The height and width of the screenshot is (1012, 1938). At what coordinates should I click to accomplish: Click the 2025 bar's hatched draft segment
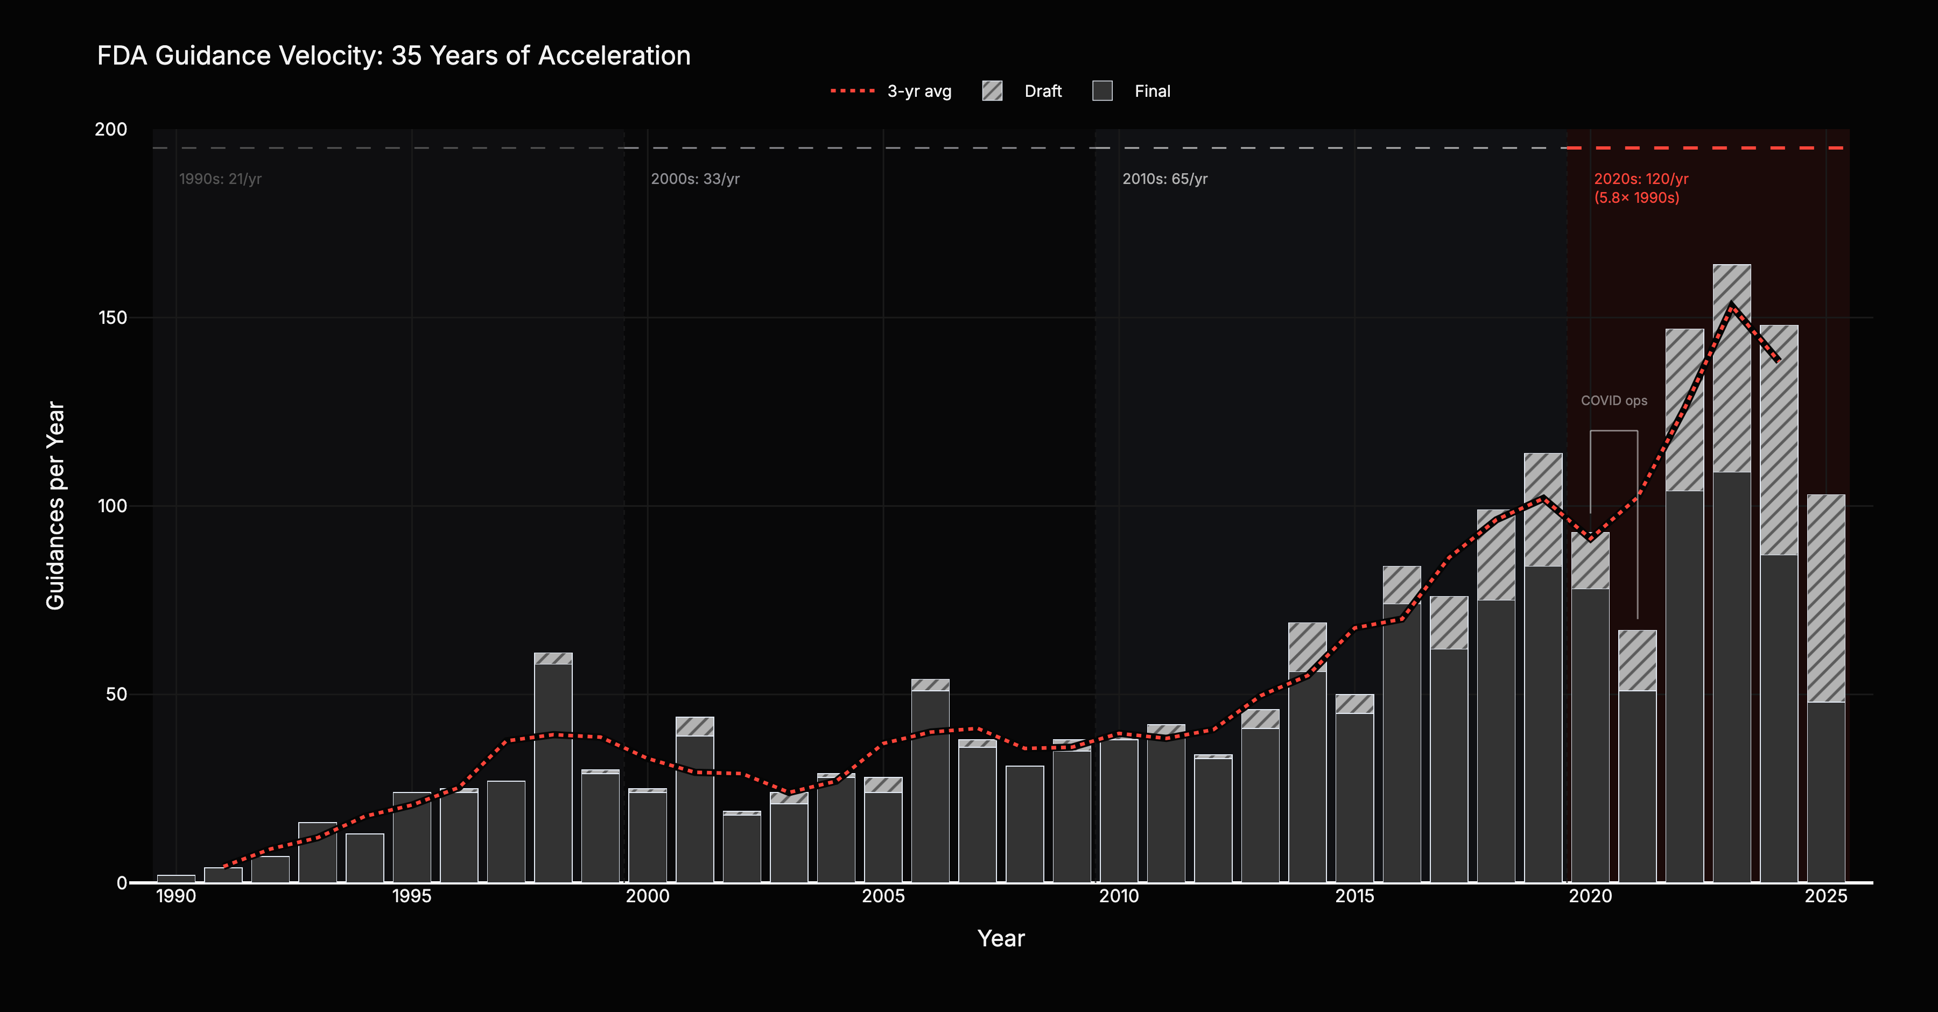tap(1826, 598)
